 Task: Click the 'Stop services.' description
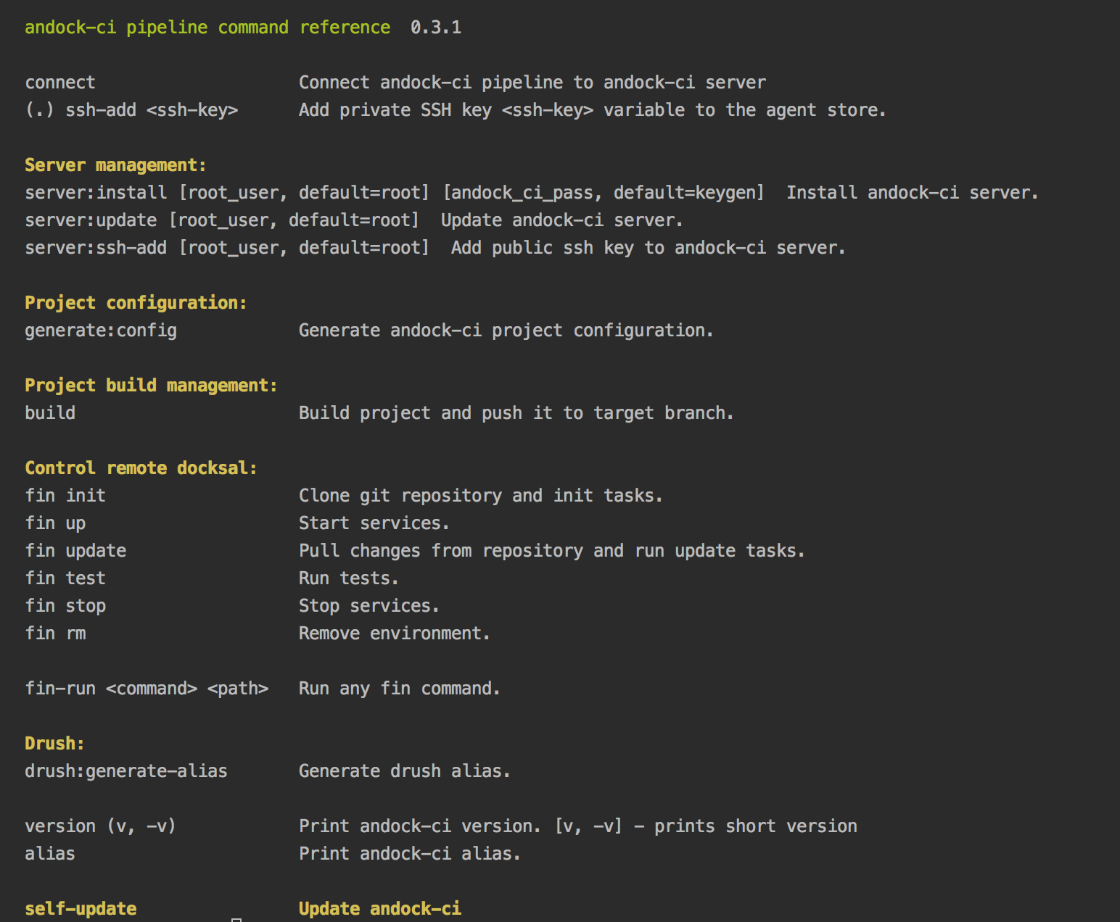369,606
